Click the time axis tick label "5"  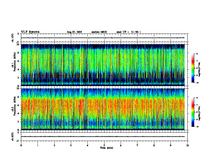104,145
